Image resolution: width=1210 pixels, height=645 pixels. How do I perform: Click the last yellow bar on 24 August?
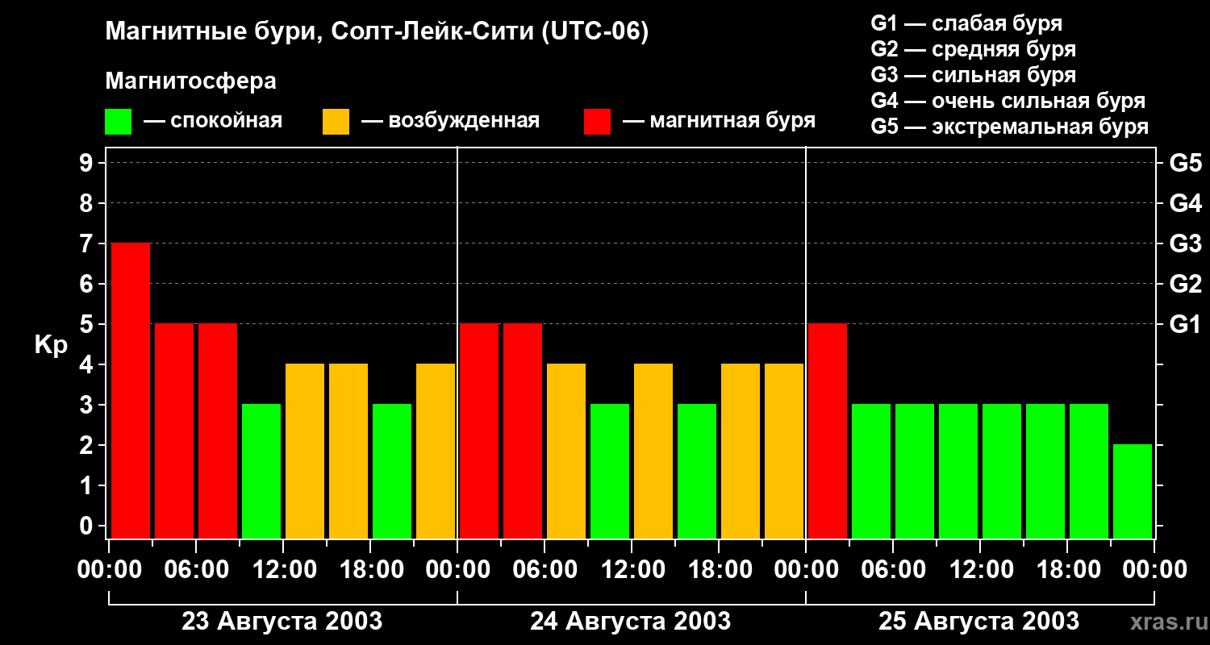click(x=784, y=451)
